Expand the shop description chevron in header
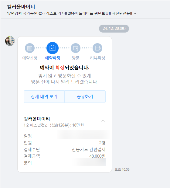 [135, 13]
